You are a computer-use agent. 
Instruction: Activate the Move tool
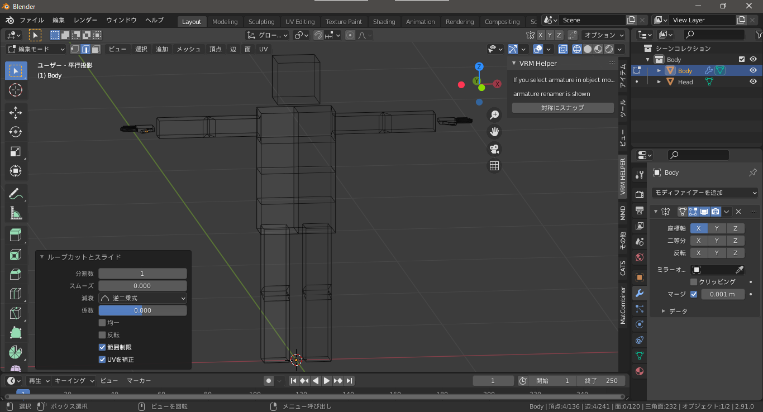click(x=16, y=112)
